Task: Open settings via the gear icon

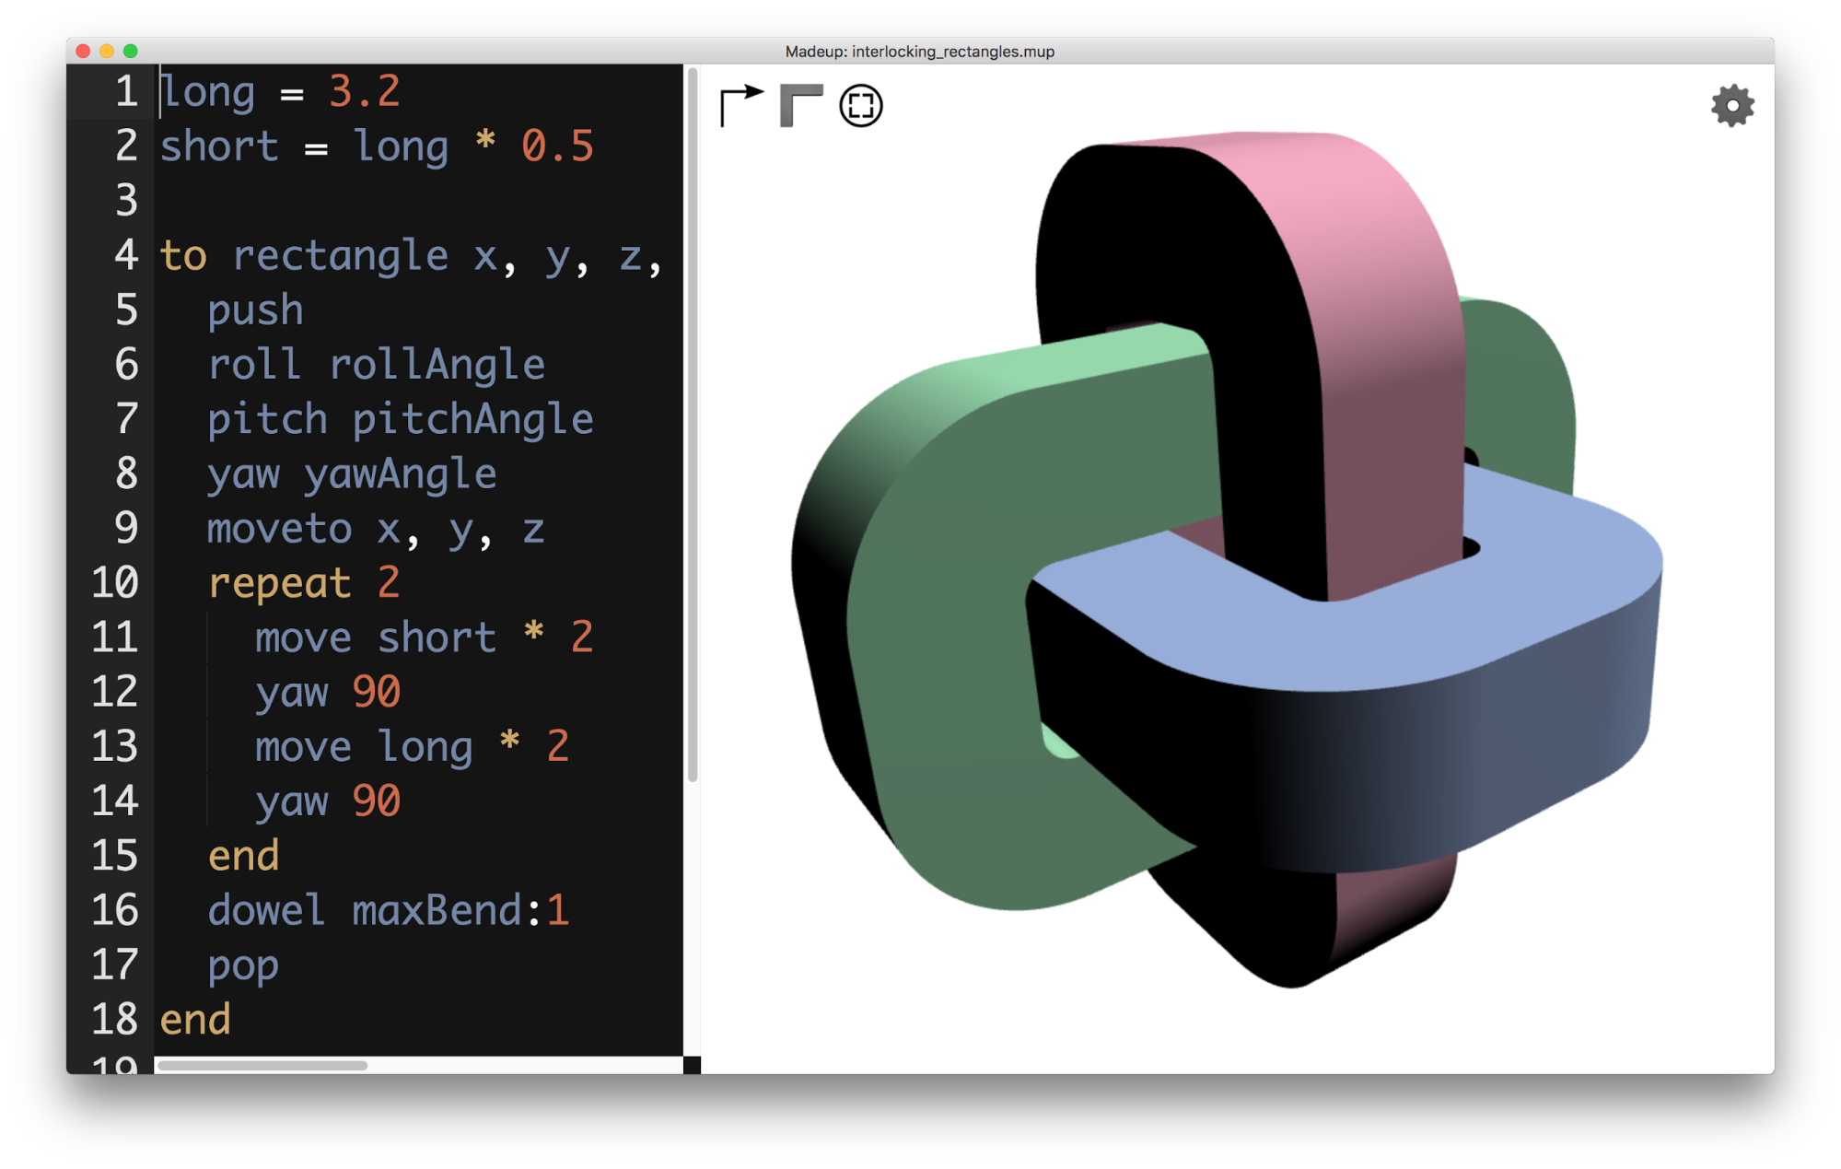Action: click(1732, 106)
